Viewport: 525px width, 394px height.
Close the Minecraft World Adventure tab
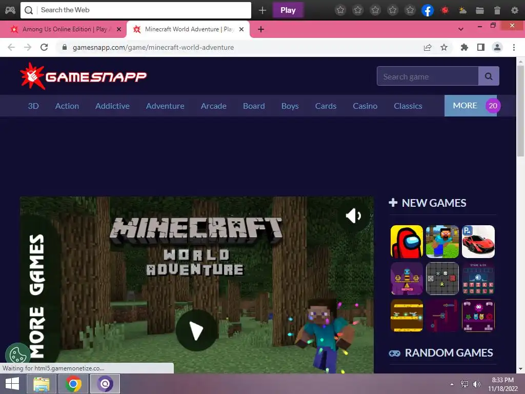241,29
